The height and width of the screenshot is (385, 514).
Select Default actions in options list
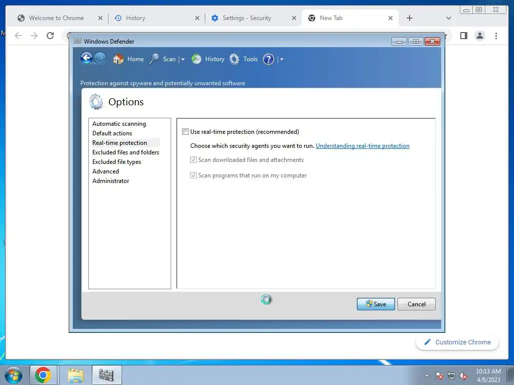[112, 133]
